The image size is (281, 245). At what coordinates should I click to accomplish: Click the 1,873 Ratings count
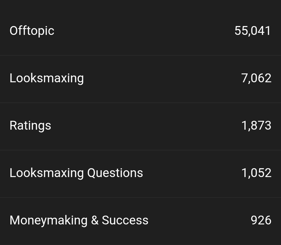point(256,125)
